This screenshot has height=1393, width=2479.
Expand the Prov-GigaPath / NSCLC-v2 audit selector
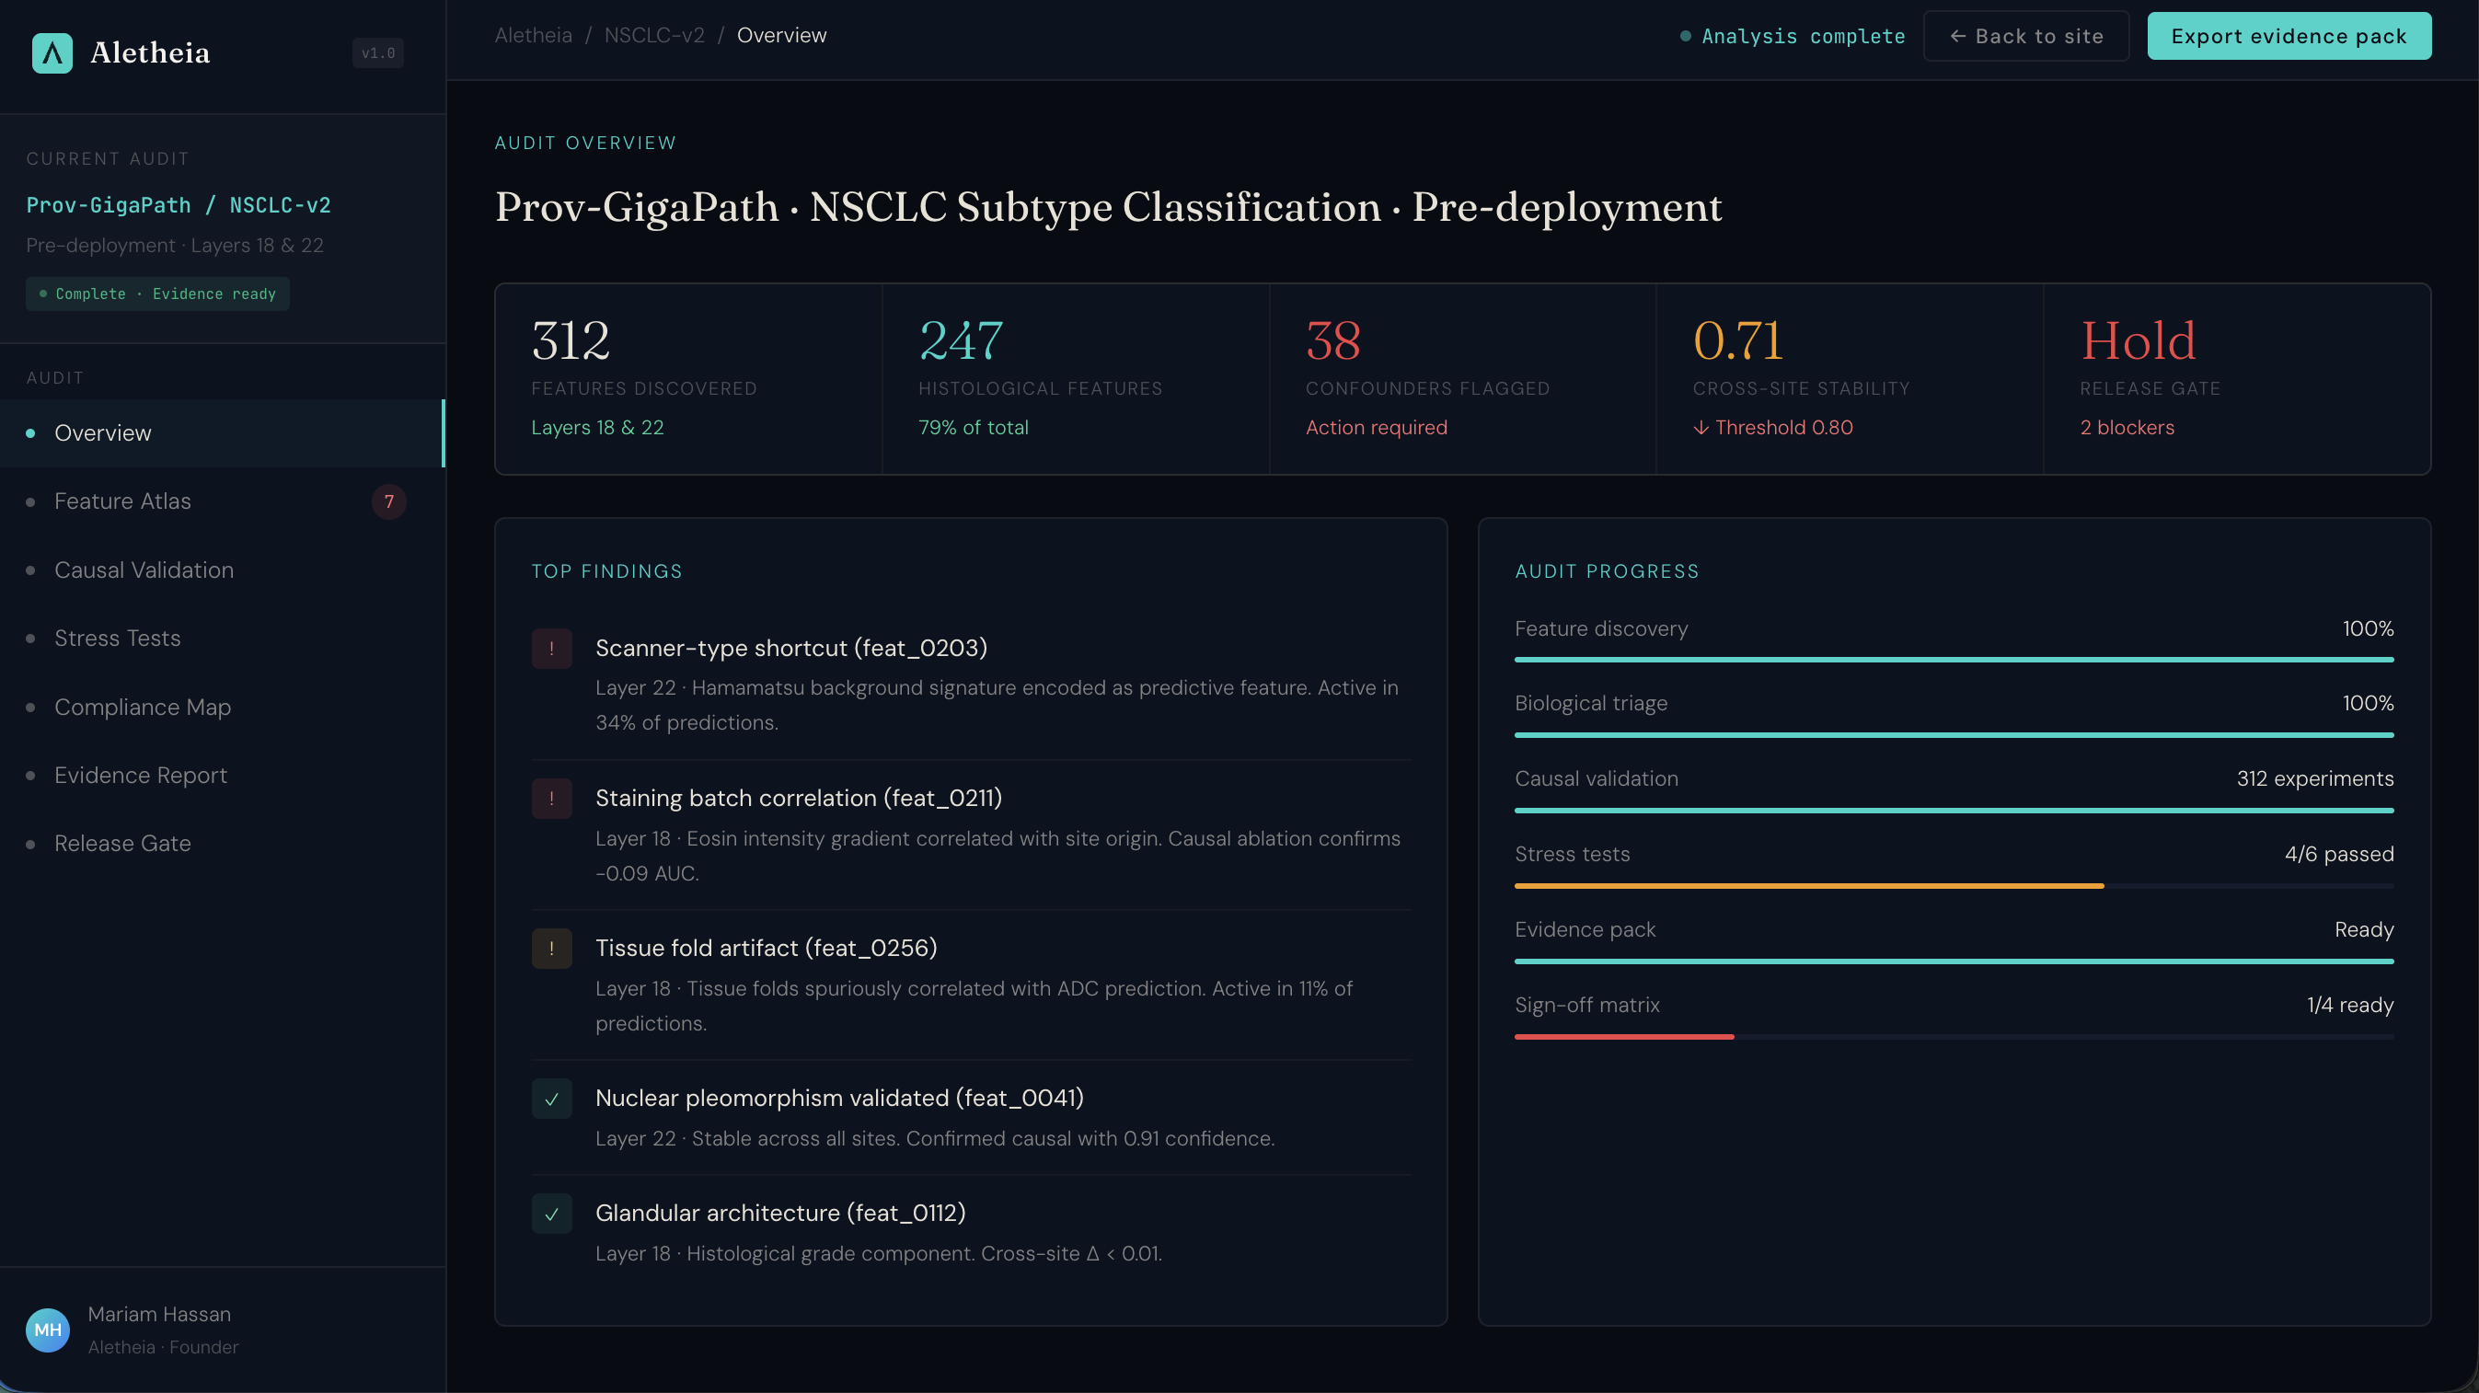coord(179,205)
